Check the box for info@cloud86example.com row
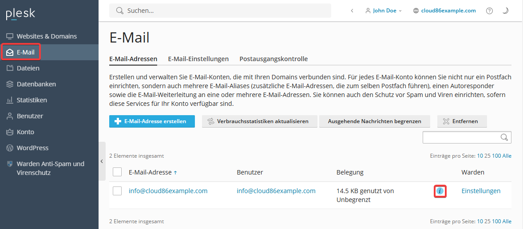Screen dimensions: 523x229 point(117,191)
